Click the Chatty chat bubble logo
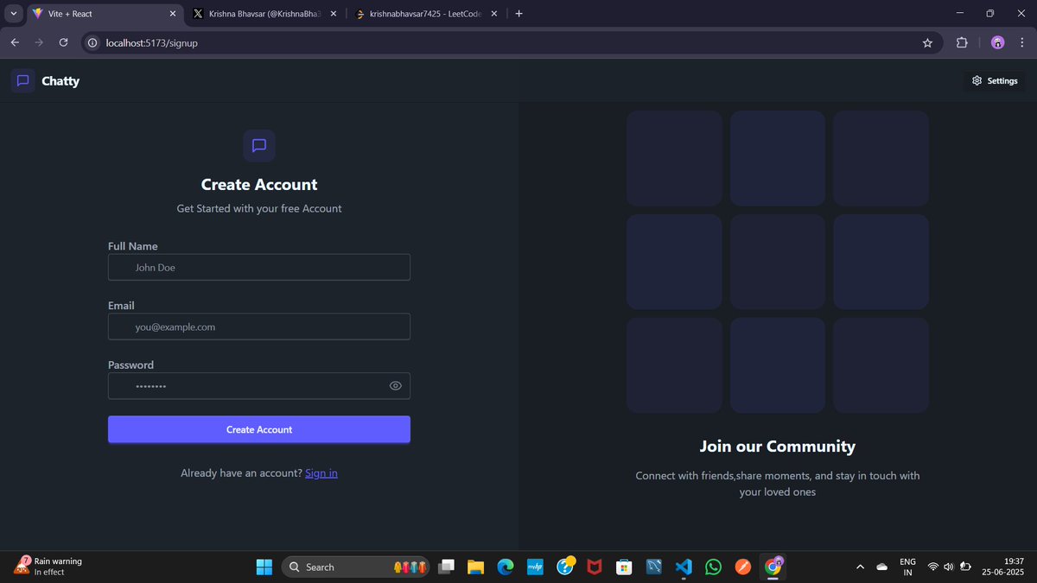The width and height of the screenshot is (1037, 583). (x=22, y=80)
